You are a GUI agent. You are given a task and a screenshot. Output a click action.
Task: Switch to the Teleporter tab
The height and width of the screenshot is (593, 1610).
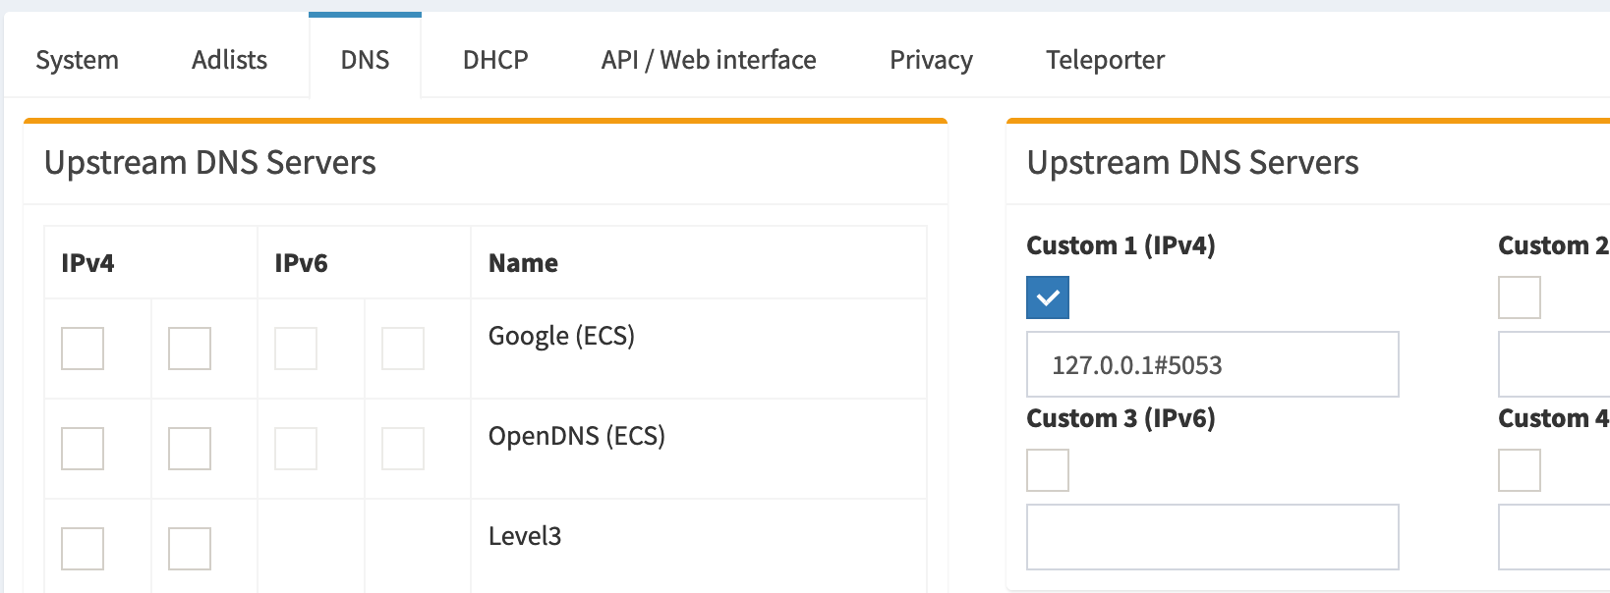click(x=1105, y=60)
